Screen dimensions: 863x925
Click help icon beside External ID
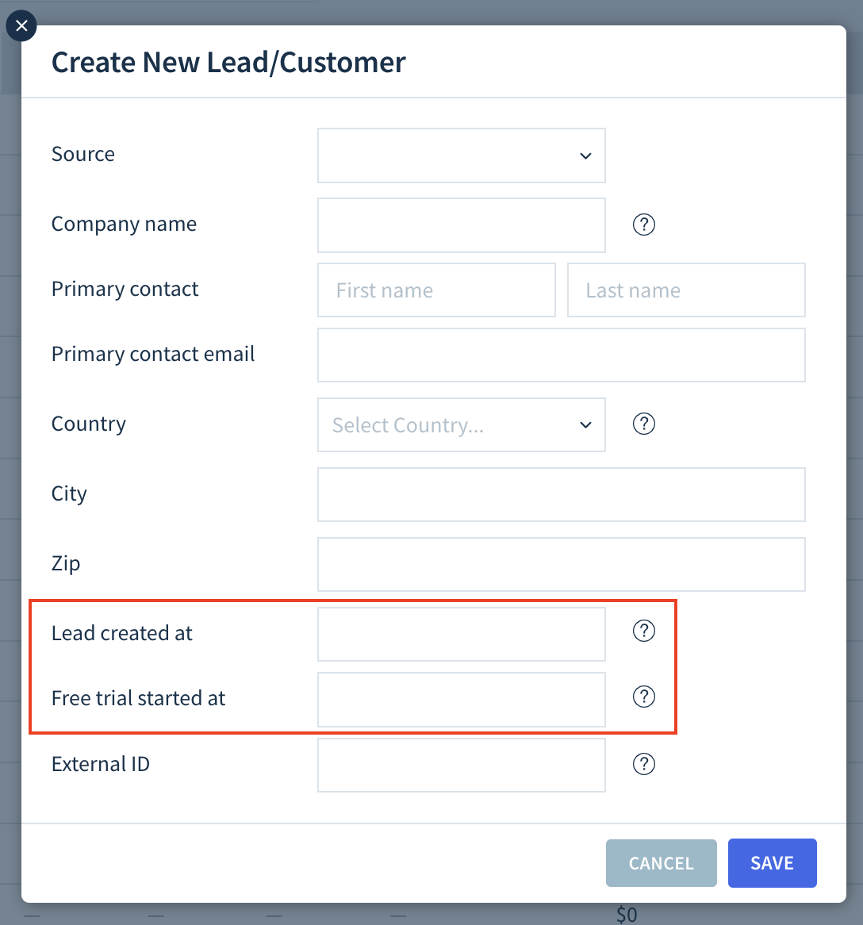click(x=643, y=764)
